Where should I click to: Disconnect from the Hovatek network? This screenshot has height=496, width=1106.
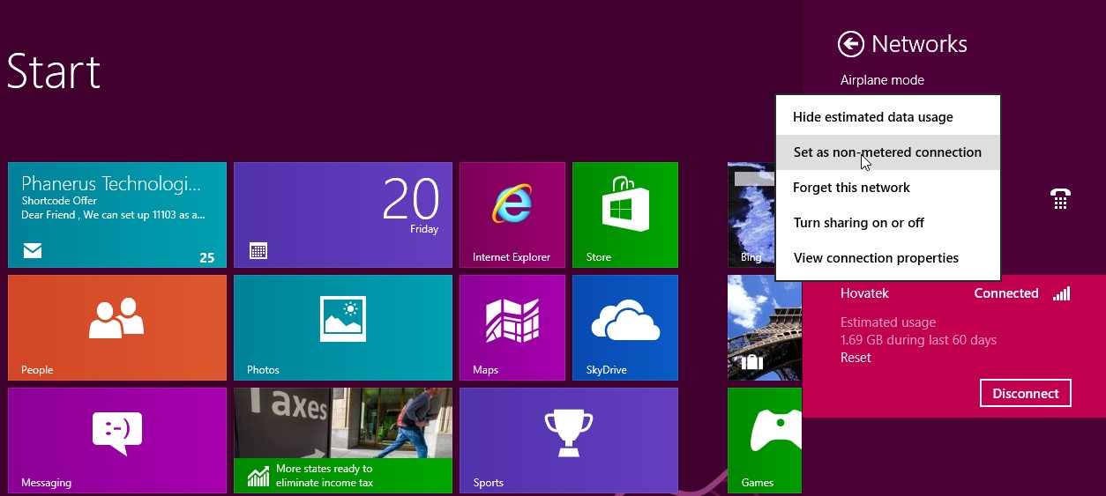(x=1026, y=393)
